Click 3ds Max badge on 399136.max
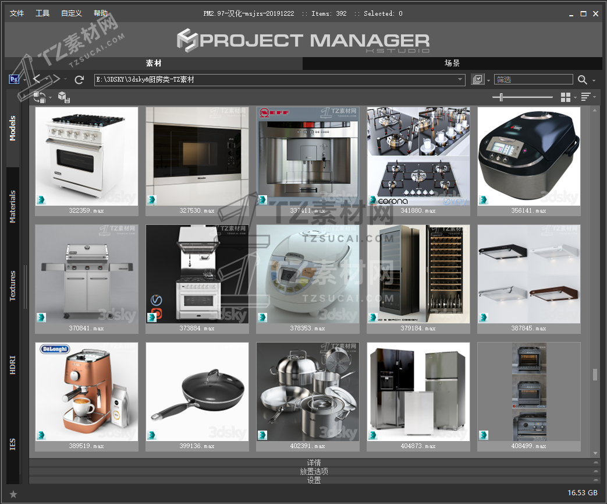 (152, 435)
